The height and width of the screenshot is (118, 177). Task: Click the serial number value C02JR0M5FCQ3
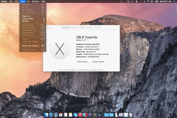(x=93, y=57)
